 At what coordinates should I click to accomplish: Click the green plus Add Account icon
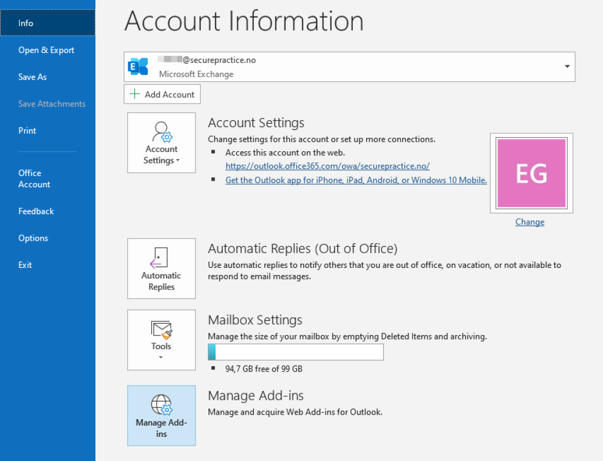point(134,94)
